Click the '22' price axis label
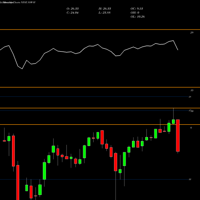 tap(190, 179)
